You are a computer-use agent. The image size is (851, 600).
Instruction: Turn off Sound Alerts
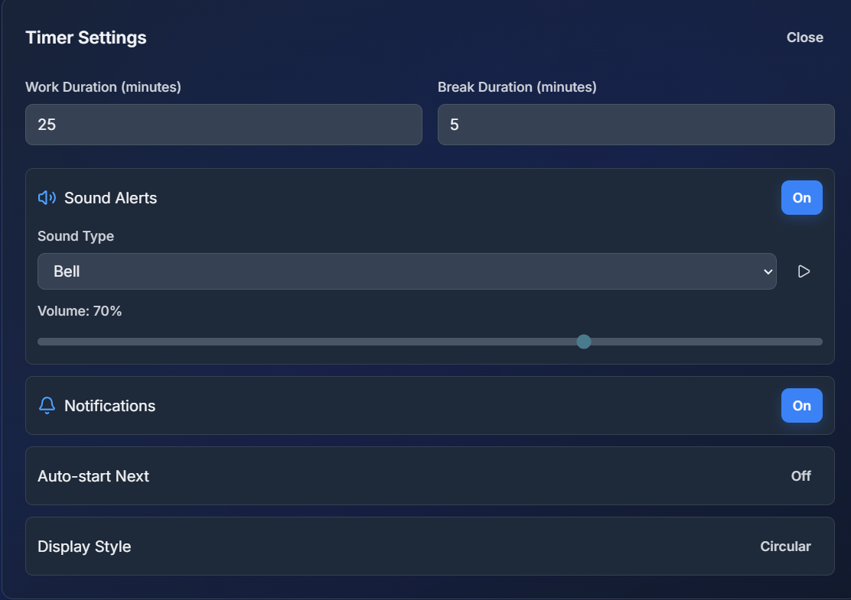(801, 197)
